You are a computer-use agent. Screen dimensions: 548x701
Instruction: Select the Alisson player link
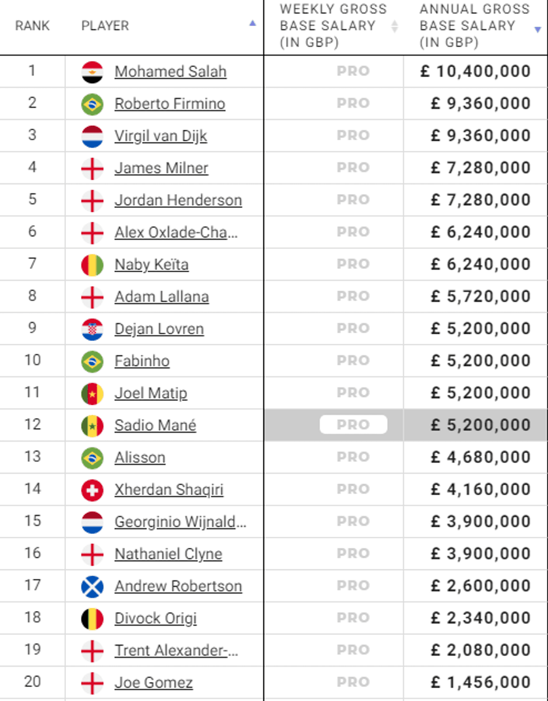coord(140,457)
